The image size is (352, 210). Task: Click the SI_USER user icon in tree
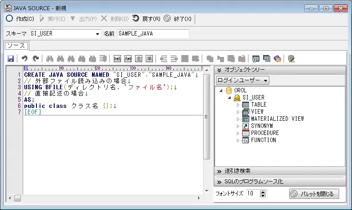(x=237, y=98)
